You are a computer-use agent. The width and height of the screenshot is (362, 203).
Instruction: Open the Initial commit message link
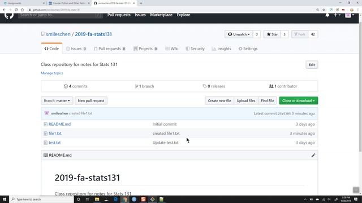pos(165,124)
